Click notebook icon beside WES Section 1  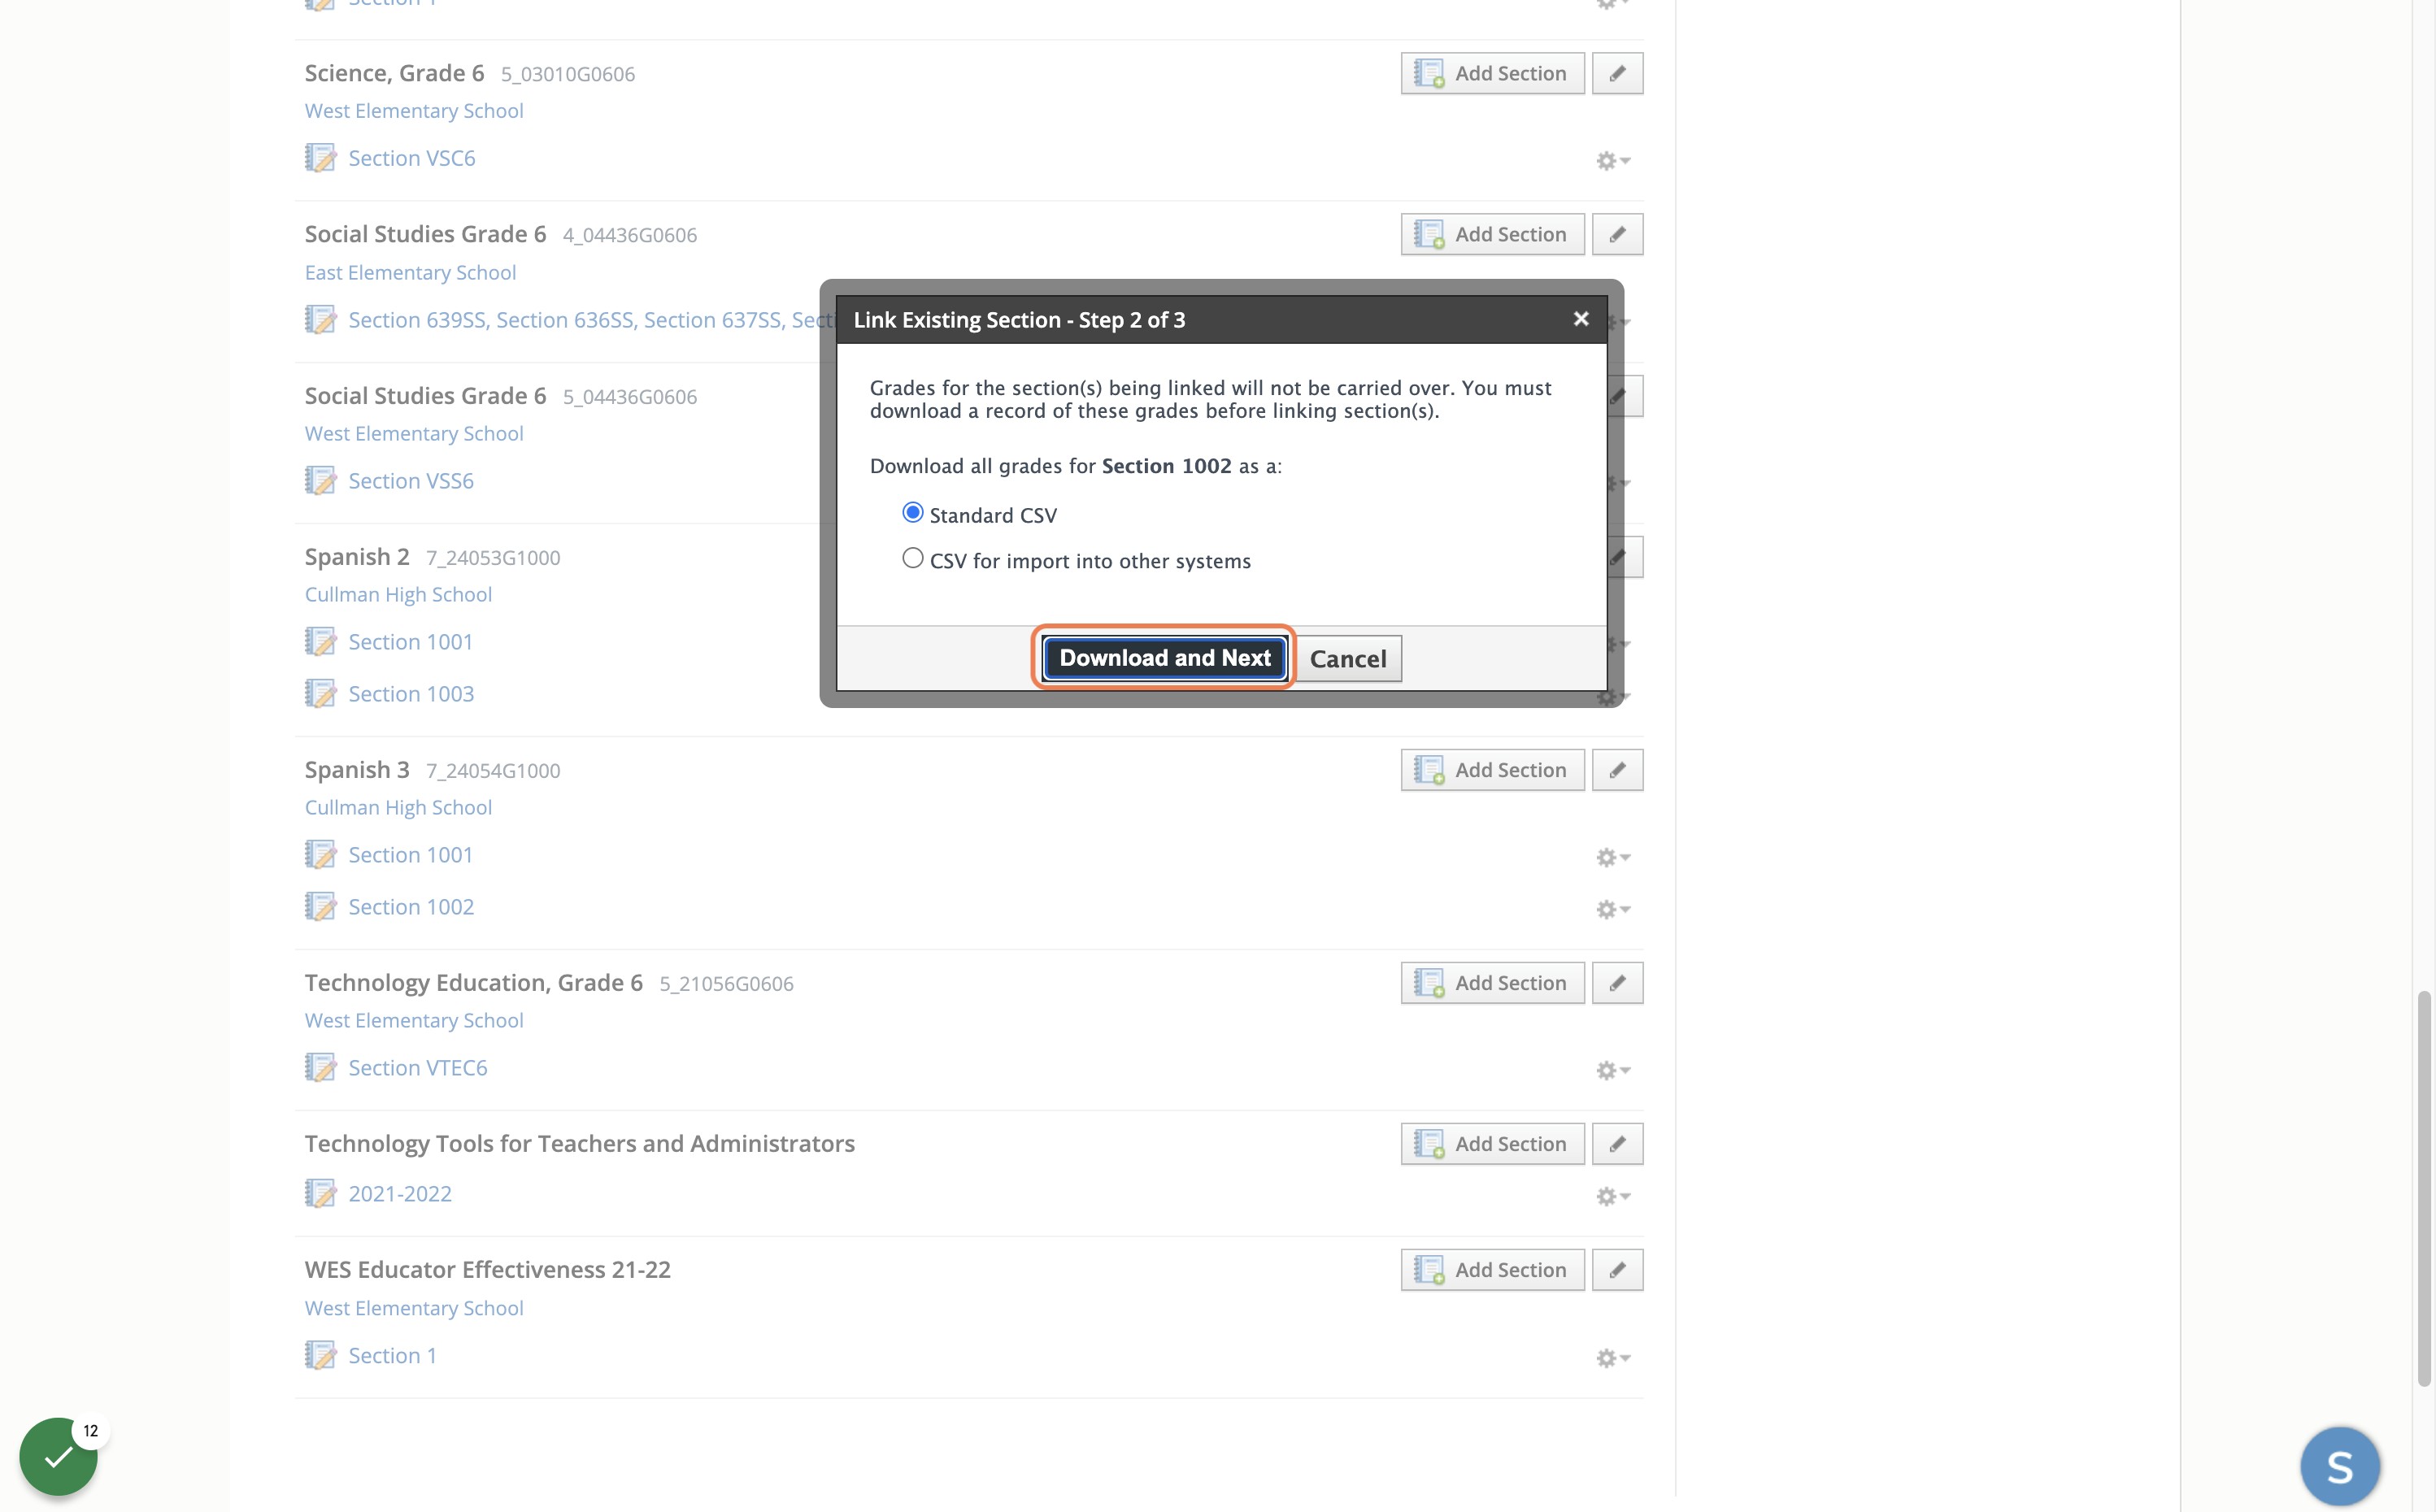320,1356
